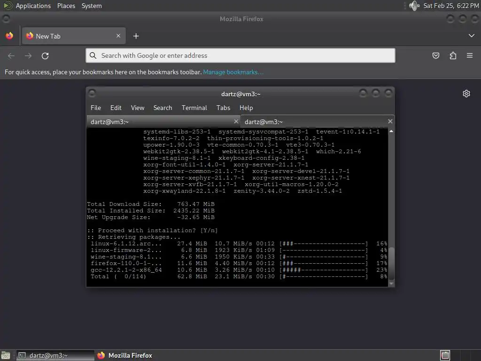
Task: Switch to Mozilla Firefox taskbar button
Action: point(125,355)
